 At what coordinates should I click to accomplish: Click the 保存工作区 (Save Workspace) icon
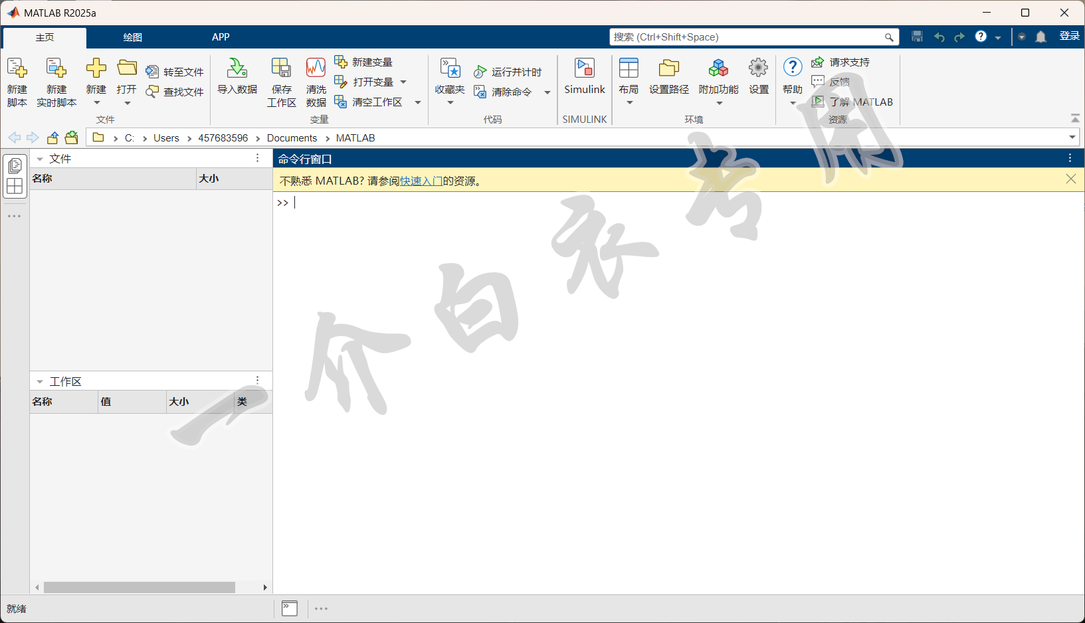point(281,68)
